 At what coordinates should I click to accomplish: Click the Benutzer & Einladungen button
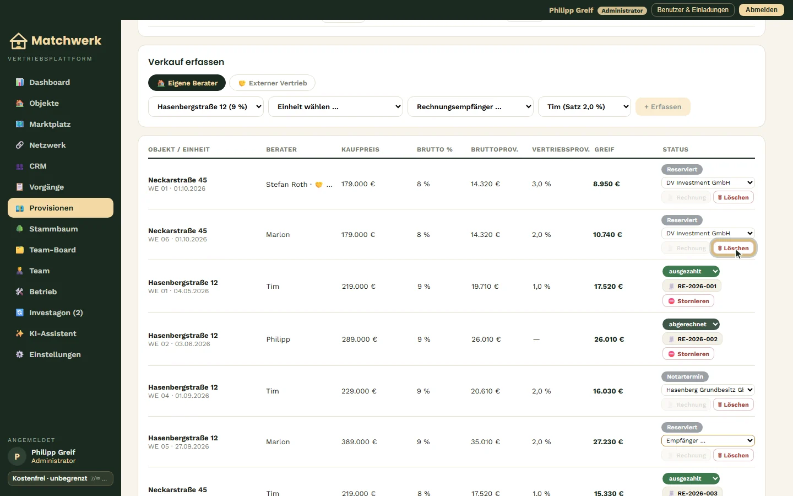(x=693, y=10)
